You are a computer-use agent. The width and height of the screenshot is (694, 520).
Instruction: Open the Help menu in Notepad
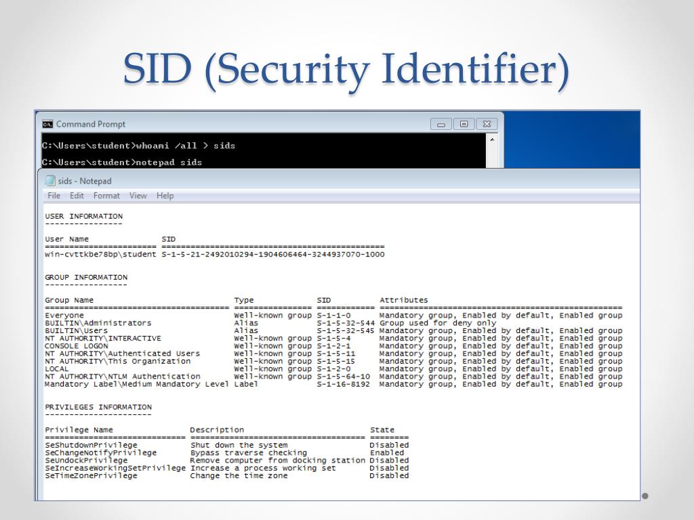[165, 196]
